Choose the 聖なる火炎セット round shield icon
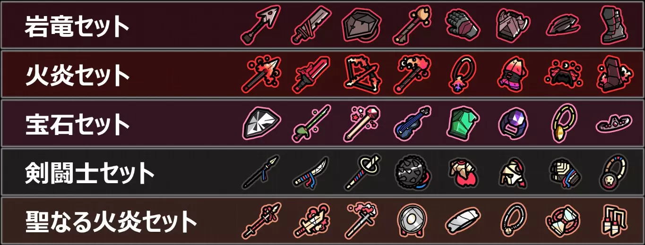 coord(413,221)
